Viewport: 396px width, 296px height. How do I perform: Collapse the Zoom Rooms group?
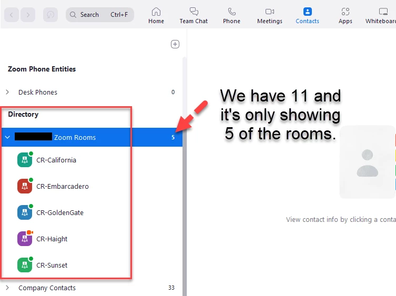[x=7, y=137]
